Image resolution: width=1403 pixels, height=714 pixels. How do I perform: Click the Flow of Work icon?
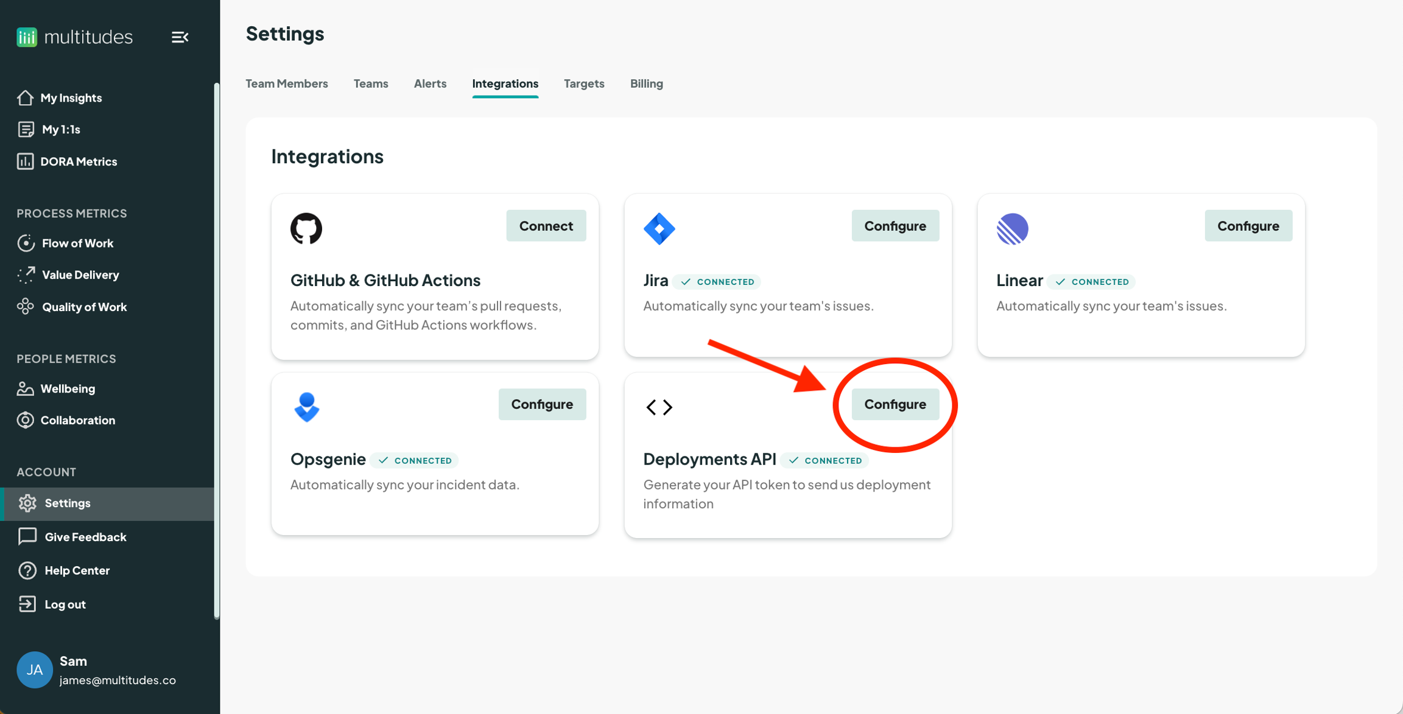click(26, 243)
